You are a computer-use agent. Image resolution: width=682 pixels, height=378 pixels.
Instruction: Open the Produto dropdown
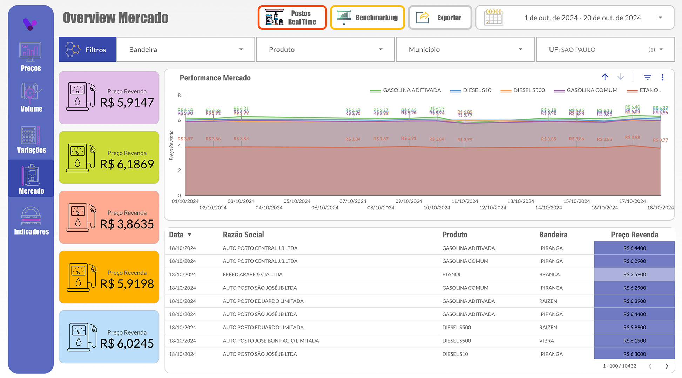(325, 49)
